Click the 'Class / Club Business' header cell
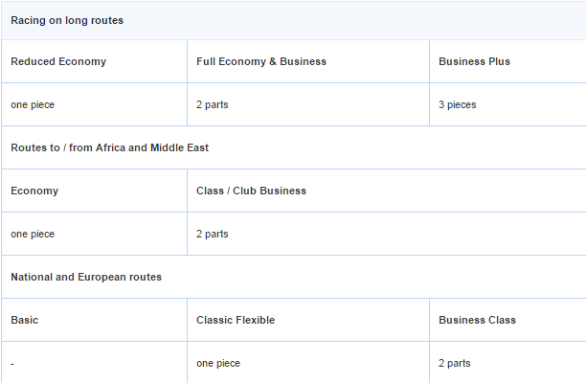Screen dimensions: 586x383 coord(251,191)
